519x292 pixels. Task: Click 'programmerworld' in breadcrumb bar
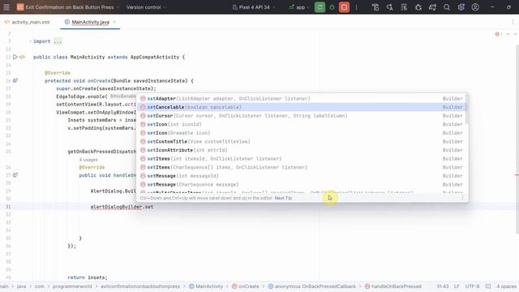pyautogui.click(x=72, y=286)
